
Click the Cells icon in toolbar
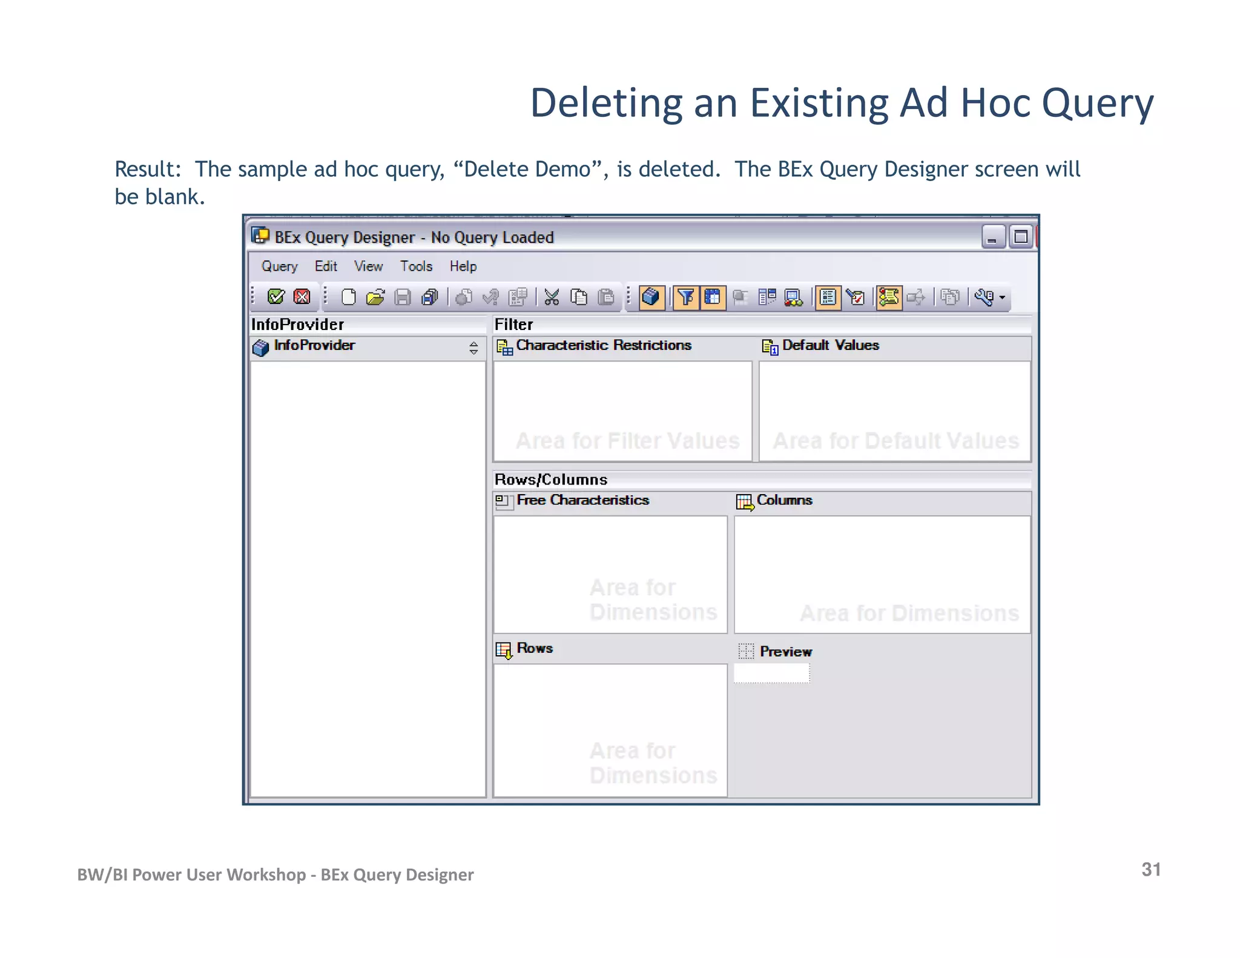point(740,297)
